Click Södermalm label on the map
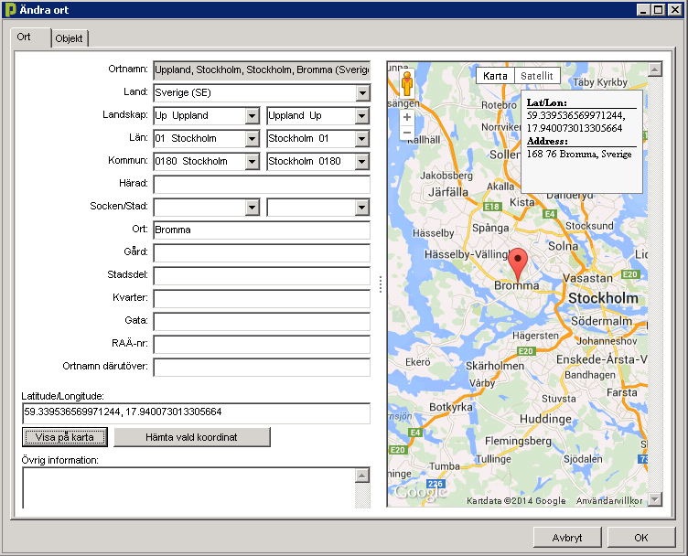 601,321
